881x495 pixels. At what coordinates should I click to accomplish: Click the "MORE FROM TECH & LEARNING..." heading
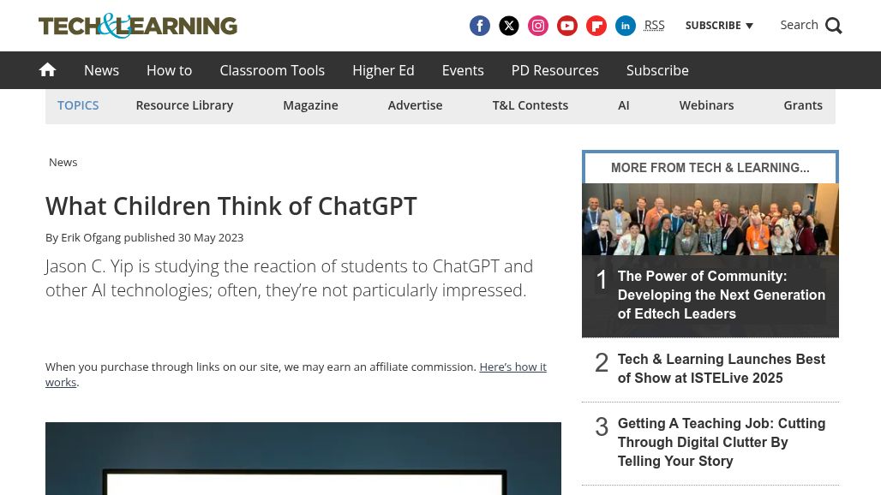point(710,168)
